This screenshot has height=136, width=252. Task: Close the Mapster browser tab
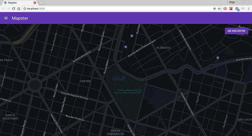pyautogui.click(x=35, y=3)
